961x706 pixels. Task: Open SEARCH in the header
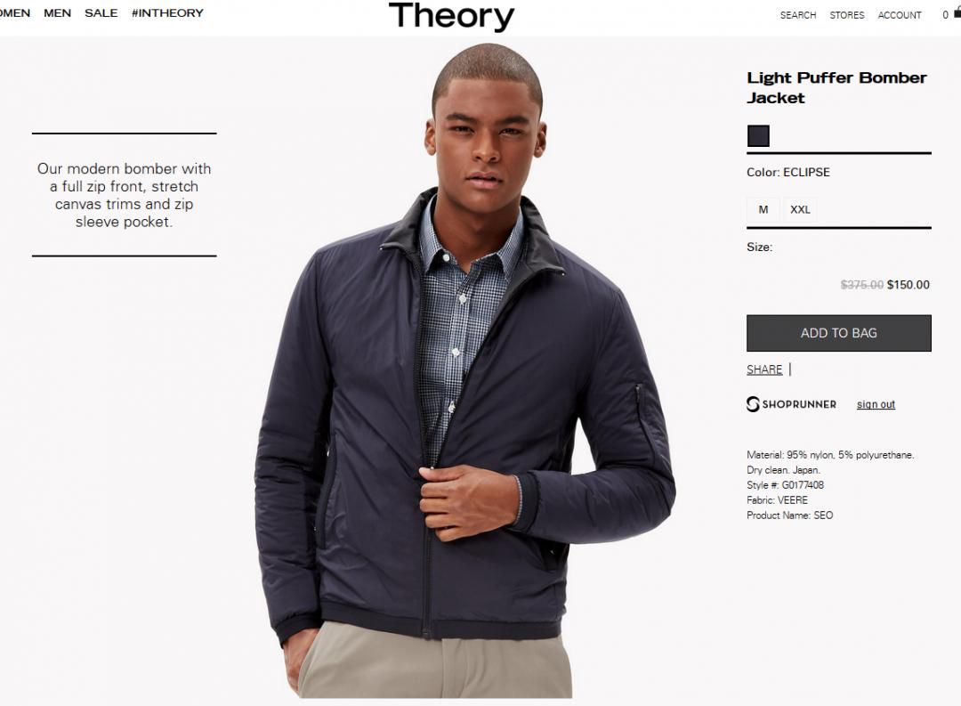tap(798, 15)
